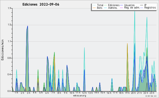The width and height of the screenshot is (159, 98).
Task: Click the green peak near 7 h
Action: pos(54,52)
